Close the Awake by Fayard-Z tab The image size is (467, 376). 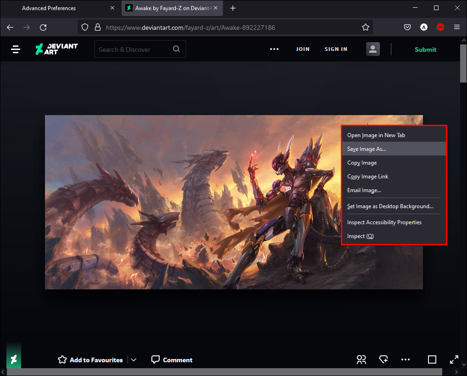coord(216,8)
